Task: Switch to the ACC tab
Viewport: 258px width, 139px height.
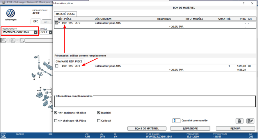Action: pos(47,22)
